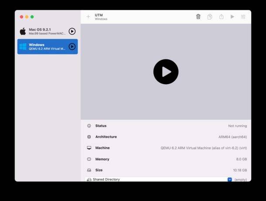Run Mac OS 9.2.1 with its play button
266x201 pixels.
(72, 31)
